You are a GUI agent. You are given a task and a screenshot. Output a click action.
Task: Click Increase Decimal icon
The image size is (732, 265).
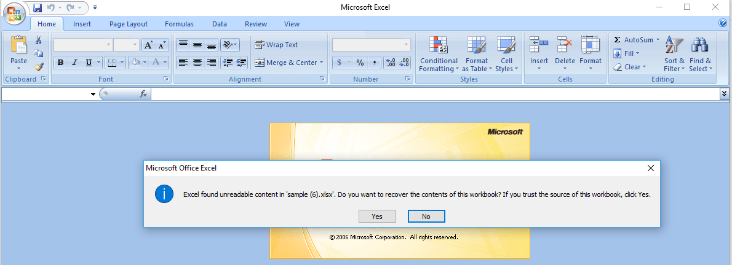[391, 63]
